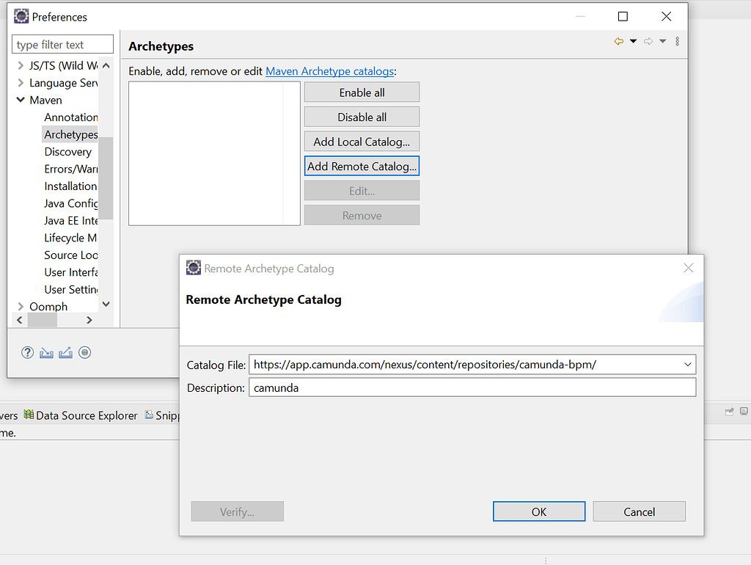This screenshot has width=751, height=565.
Task: Open the view menu via vertical dots icon
Action: 676,41
